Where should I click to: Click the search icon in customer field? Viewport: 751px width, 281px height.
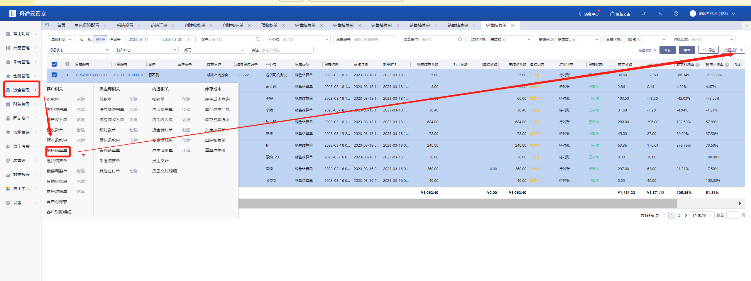click(x=258, y=39)
